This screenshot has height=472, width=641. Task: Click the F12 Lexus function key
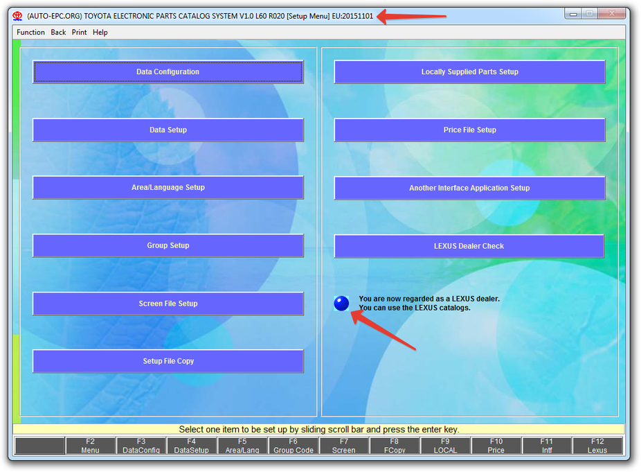click(x=597, y=446)
